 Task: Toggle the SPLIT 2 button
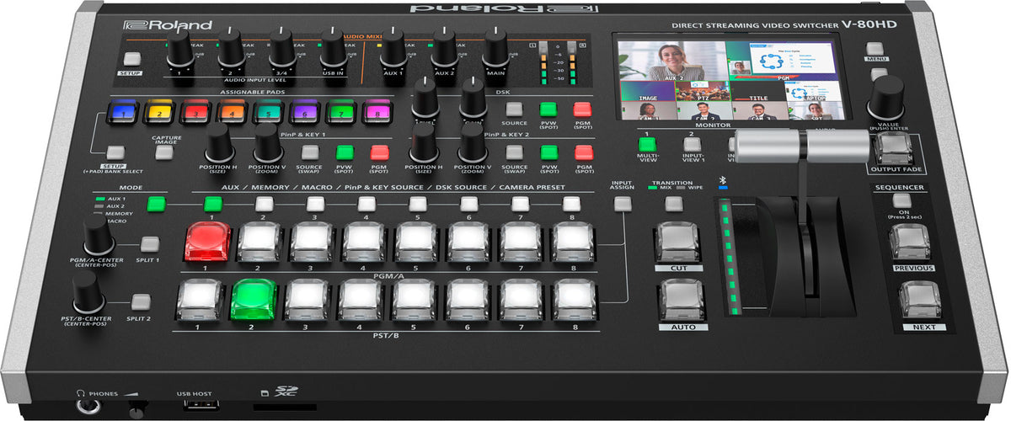[x=141, y=301]
